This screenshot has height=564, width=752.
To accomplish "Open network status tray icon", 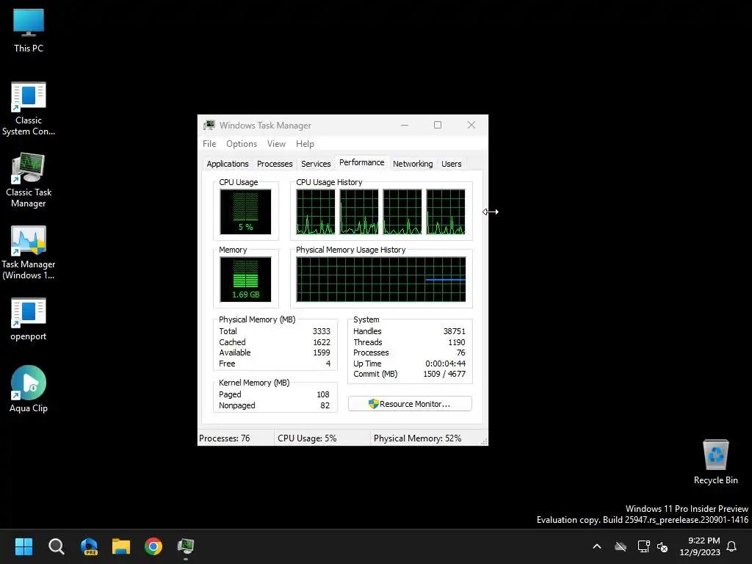I will 643,546.
